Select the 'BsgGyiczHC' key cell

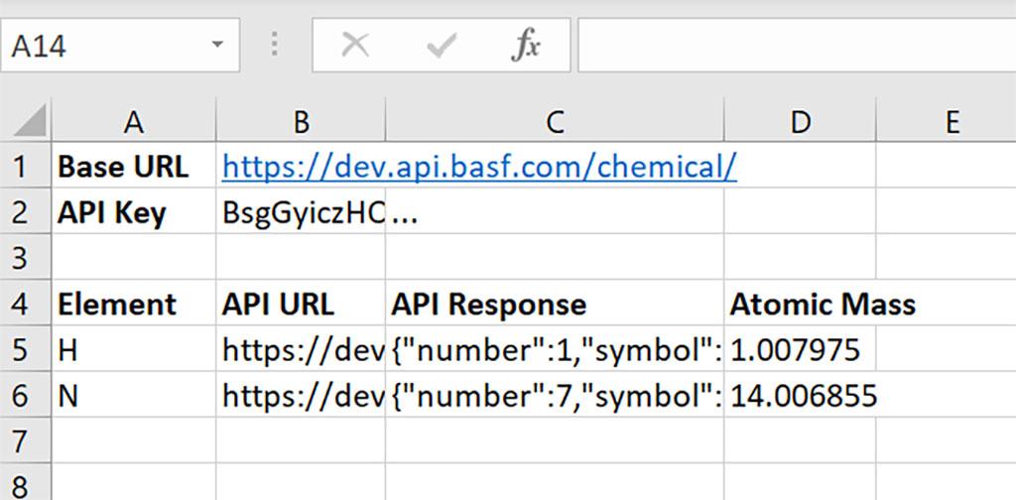point(301,210)
